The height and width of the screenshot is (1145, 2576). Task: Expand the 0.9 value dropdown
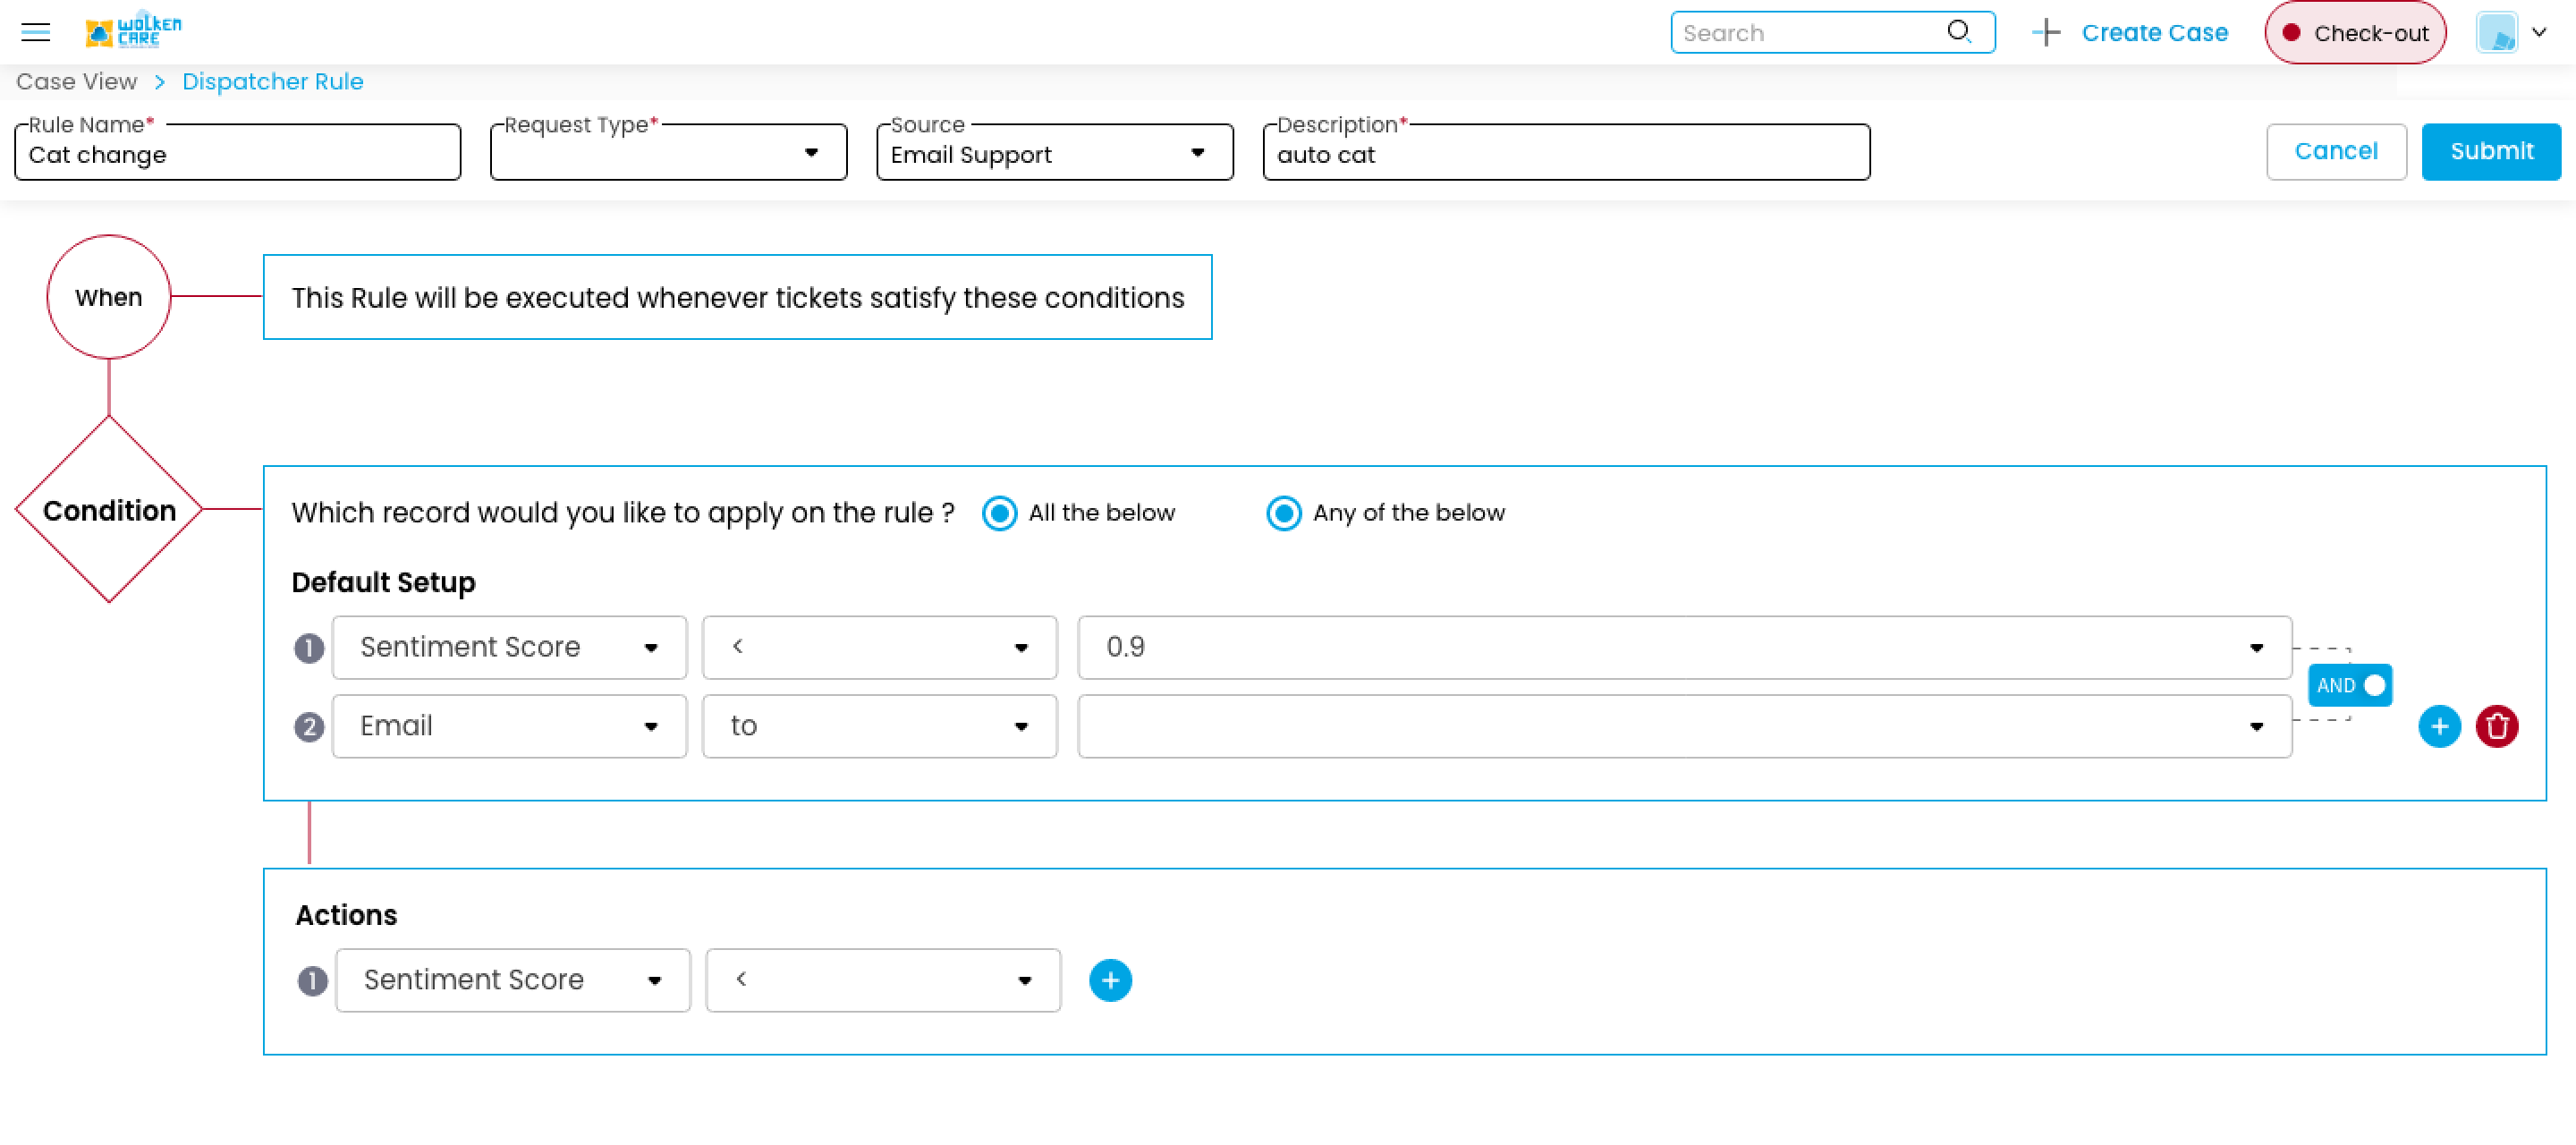[x=2256, y=648]
